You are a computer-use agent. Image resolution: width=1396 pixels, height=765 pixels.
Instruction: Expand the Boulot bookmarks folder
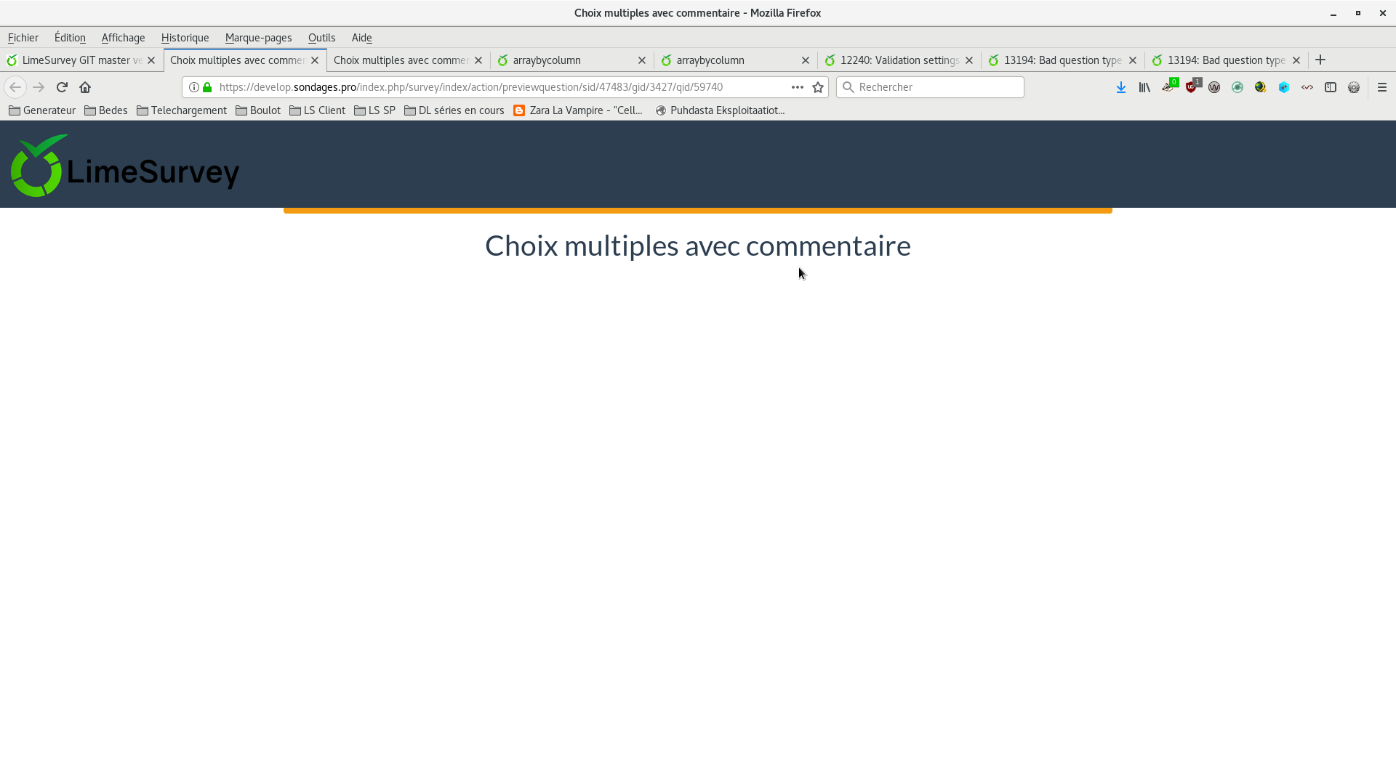pos(258,110)
